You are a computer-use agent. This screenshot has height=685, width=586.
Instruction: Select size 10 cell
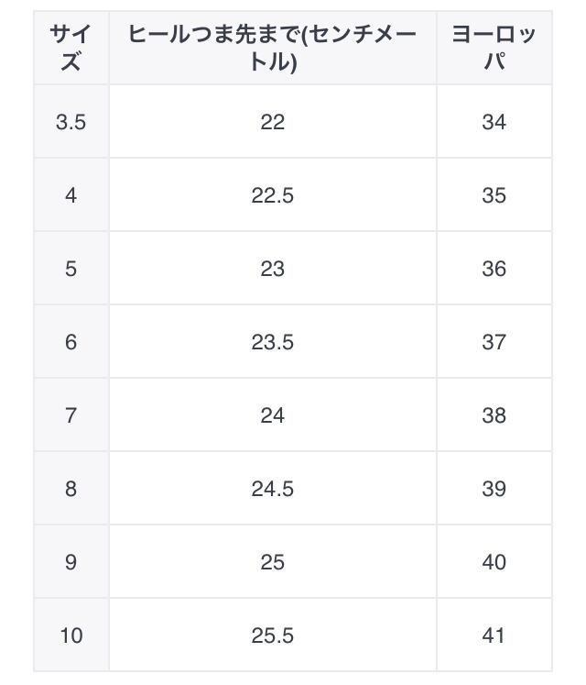(71, 635)
